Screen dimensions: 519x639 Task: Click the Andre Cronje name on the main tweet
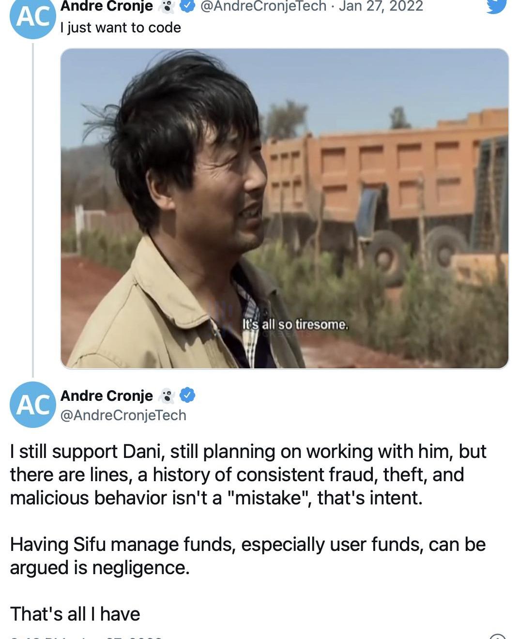point(107,396)
